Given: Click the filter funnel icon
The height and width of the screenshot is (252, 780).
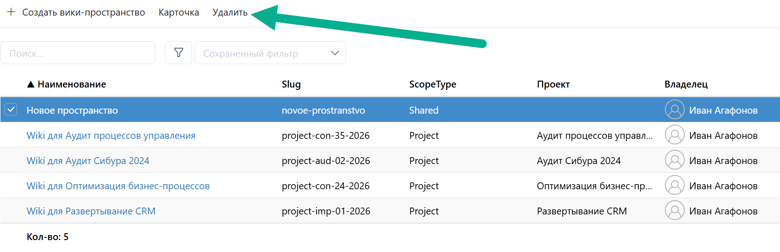Looking at the screenshot, I should tap(179, 53).
